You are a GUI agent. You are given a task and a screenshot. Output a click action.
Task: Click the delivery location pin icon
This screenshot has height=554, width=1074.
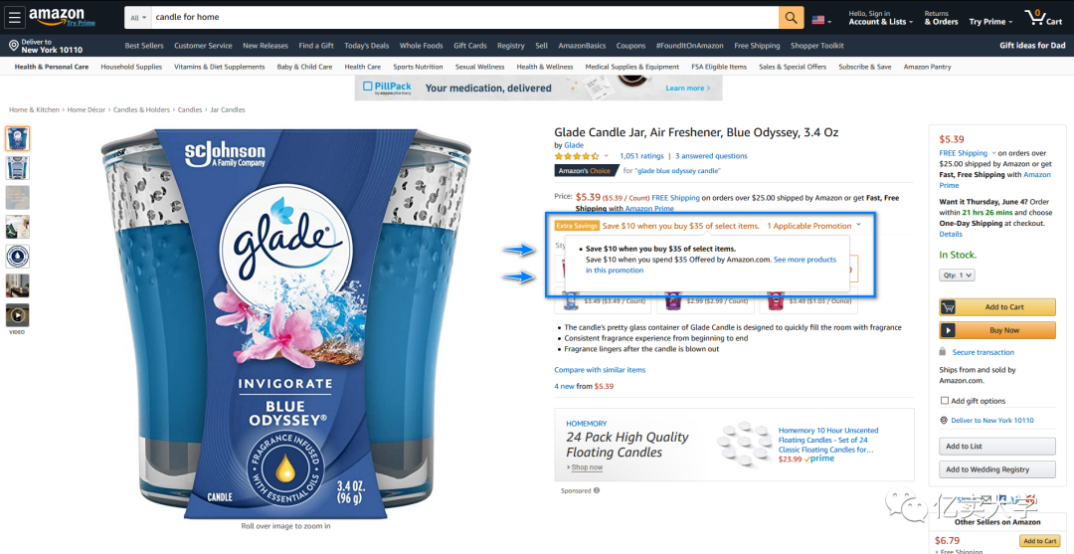click(x=13, y=46)
